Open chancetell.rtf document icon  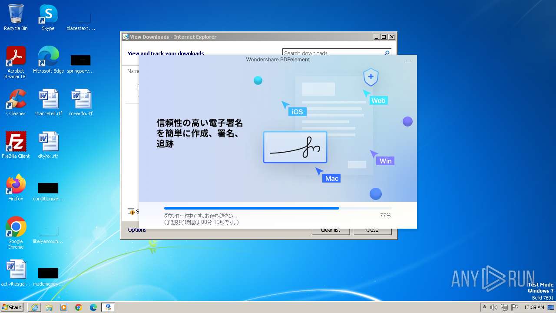pos(48,103)
